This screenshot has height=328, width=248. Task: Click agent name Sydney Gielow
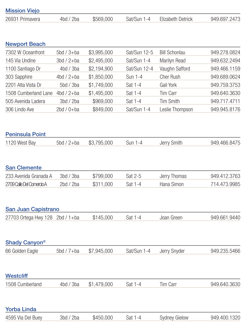tap(174, 318)
